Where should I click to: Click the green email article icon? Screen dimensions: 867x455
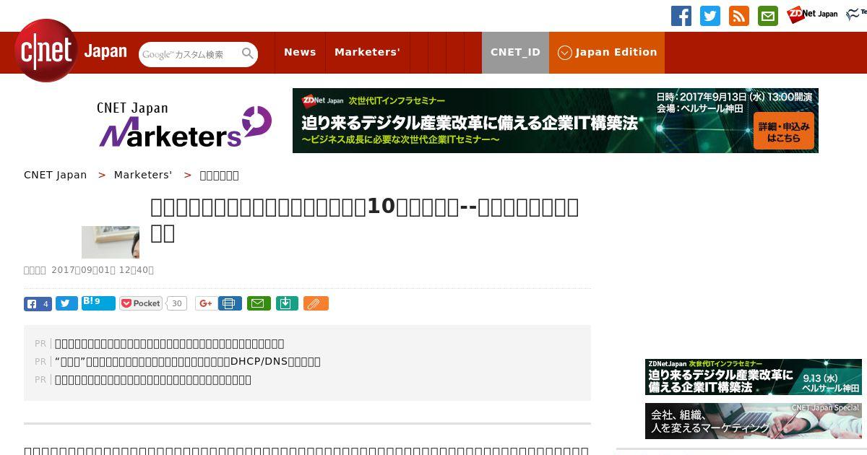click(259, 304)
